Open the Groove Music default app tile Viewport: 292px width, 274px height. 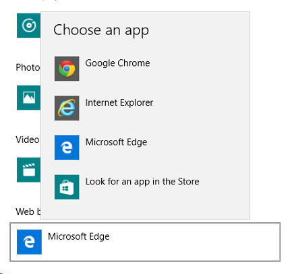click(x=29, y=26)
